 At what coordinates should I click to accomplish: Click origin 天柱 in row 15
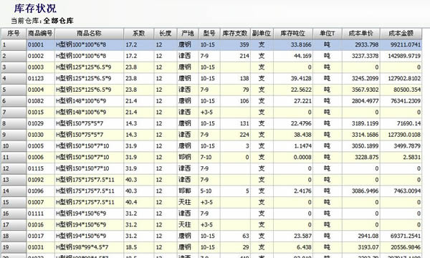185,202
